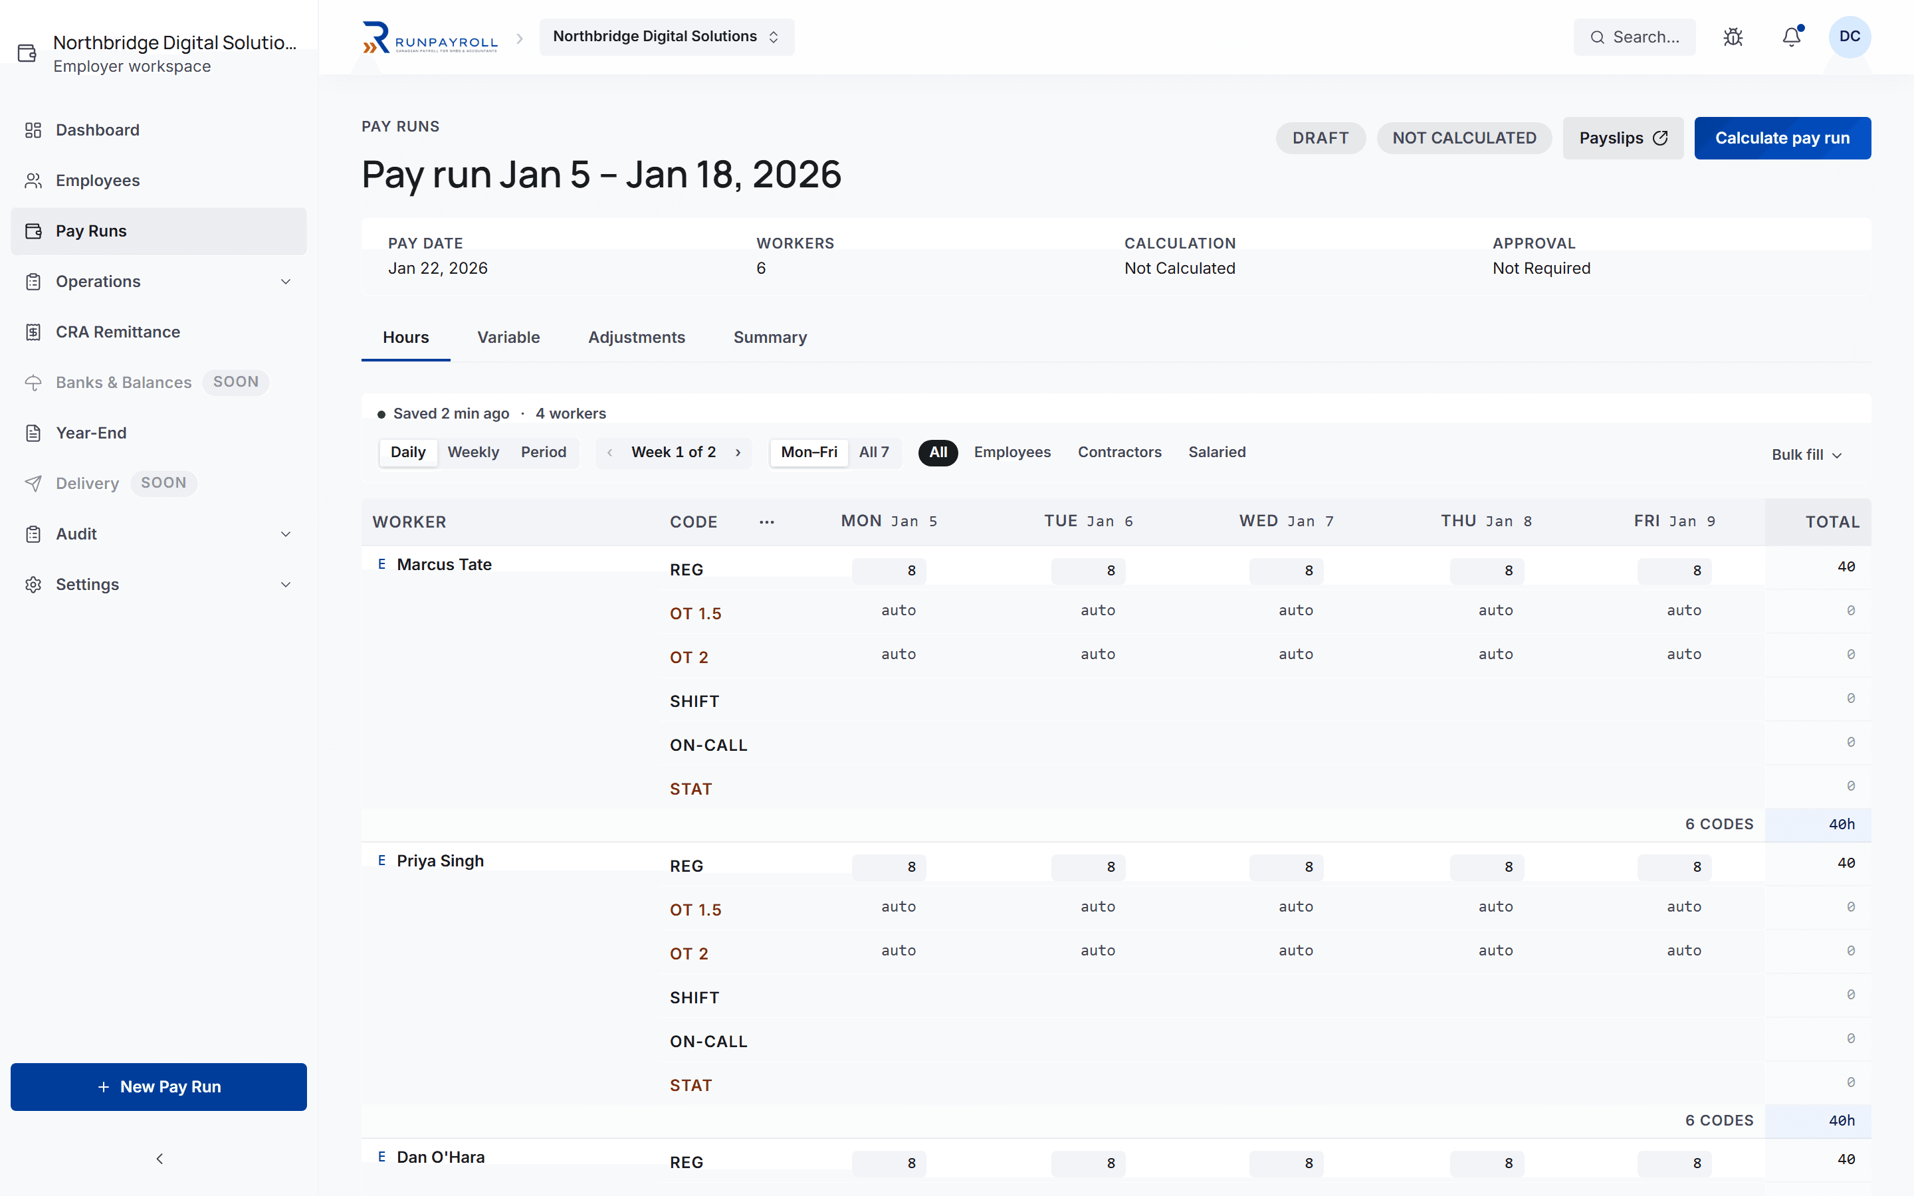Open the Dashboard sidebar icon
The height and width of the screenshot is (1196, 1914).
(33, 130)
